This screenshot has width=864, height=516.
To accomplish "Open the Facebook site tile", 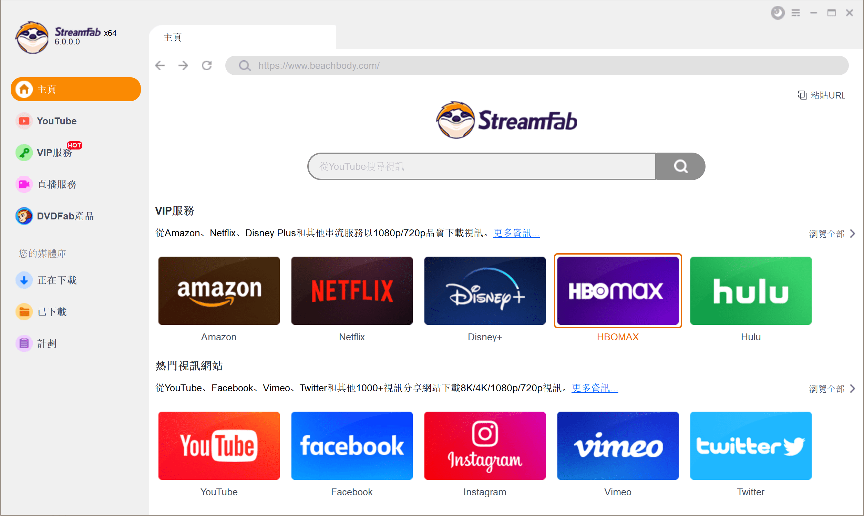I will coord(352,446).
